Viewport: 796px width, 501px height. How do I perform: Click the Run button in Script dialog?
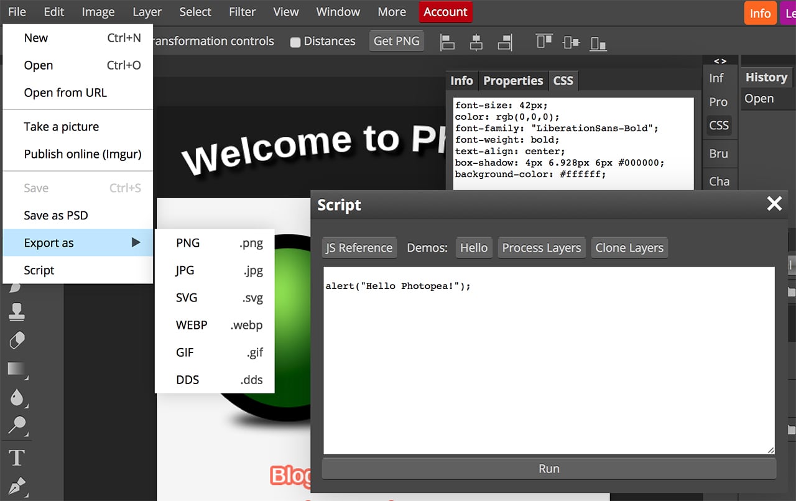(549, 469)
